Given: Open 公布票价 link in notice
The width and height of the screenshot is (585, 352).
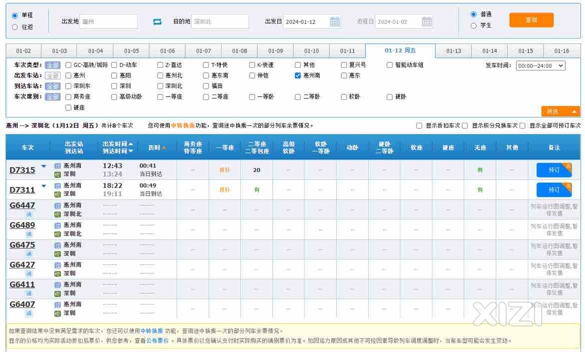Looking at the screenshot, I should pos(157,341).
